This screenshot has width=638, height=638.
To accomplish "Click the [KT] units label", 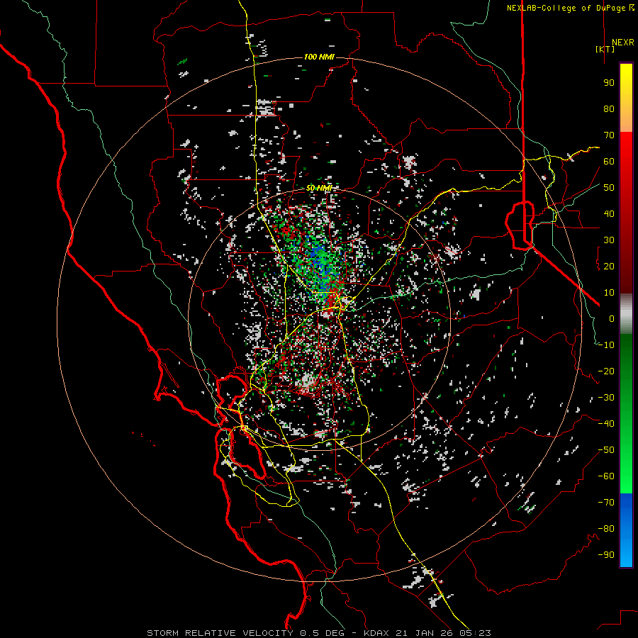I will (605, 49).
